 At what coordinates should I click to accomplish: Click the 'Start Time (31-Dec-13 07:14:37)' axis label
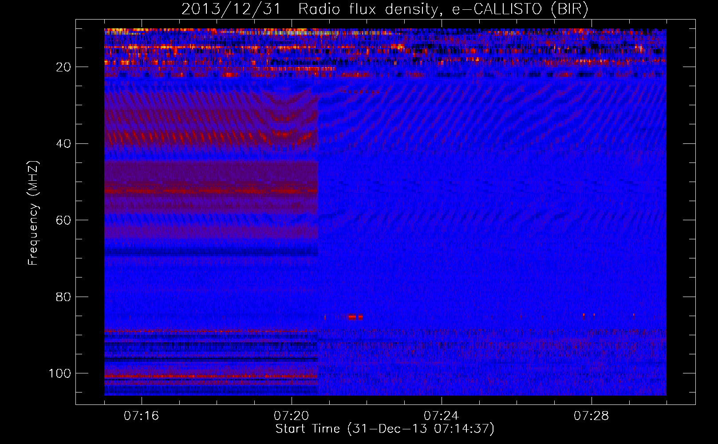[385, 429]
